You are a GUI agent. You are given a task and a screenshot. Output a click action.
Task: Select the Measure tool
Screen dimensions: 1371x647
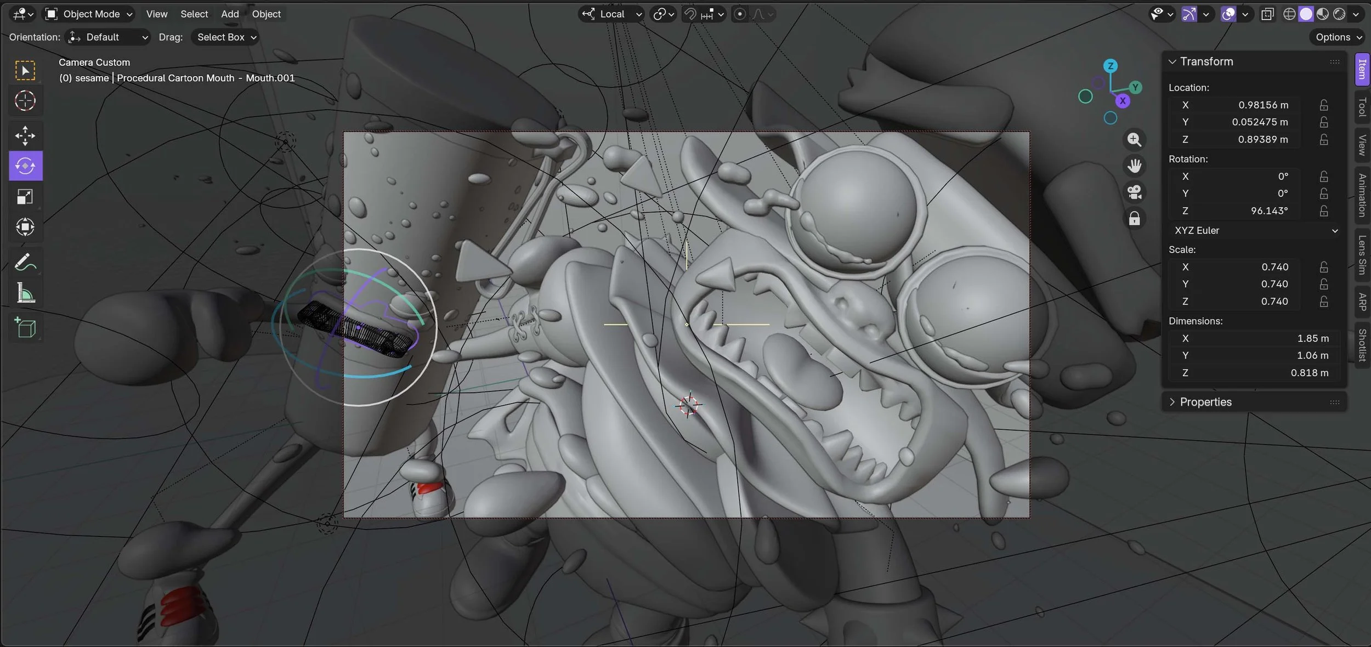pyautogui.click(x=25, y=293)
